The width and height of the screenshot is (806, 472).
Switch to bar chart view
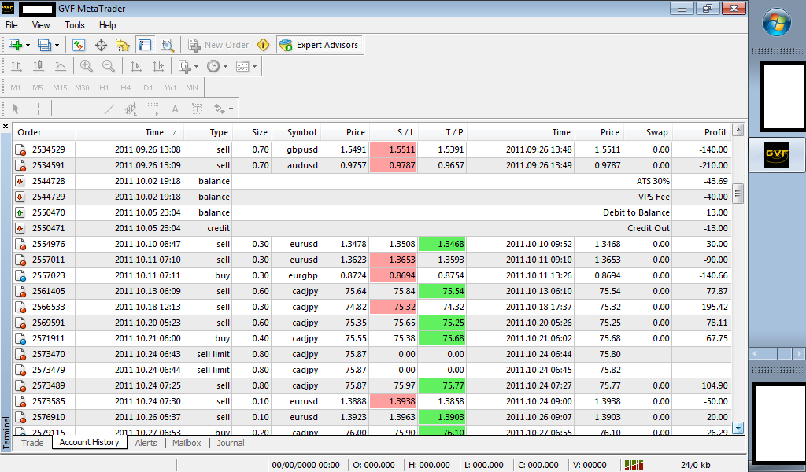17,66
